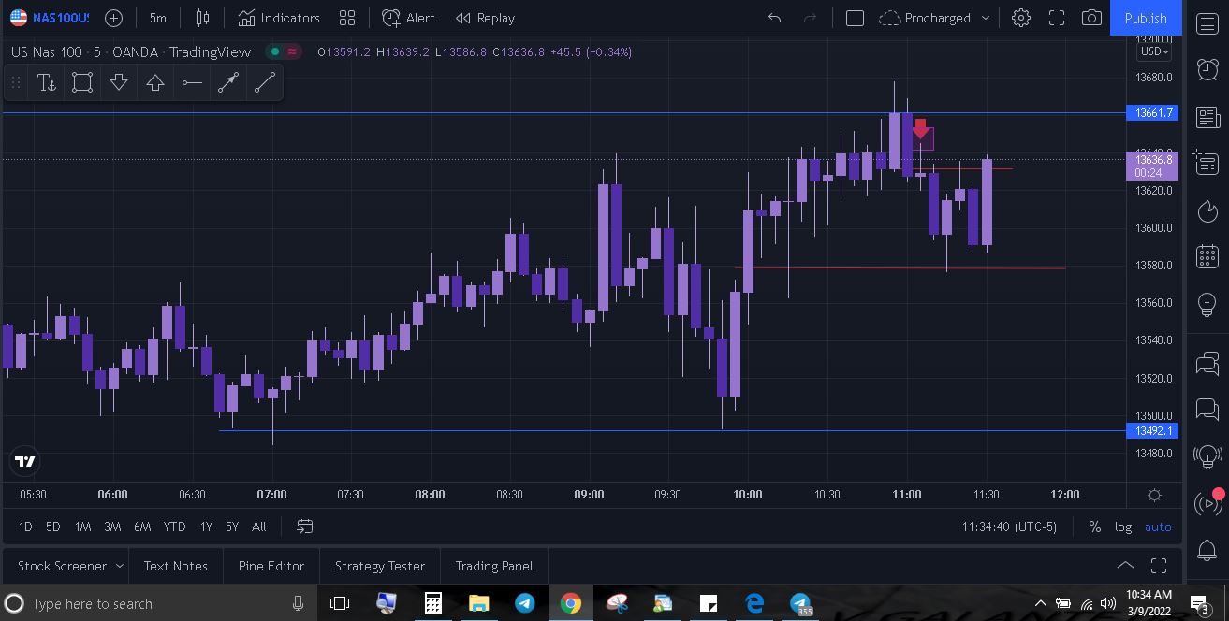1229x621 pixels.
Task: Toggle the green market status dot
Action: tap(274, 52)
